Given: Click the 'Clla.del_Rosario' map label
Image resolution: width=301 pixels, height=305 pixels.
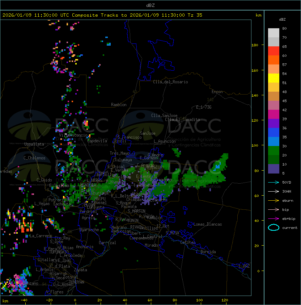Looking at the screenshot, I should (170, 82).
